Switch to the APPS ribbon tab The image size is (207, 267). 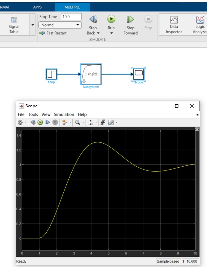coord(37,7)
